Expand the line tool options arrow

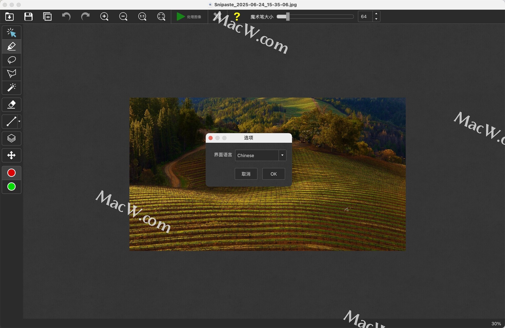pos(19,122)
